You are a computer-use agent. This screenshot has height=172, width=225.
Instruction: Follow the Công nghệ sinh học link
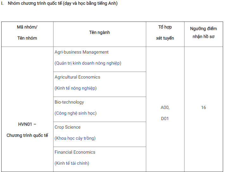click(x=76, y=113)
